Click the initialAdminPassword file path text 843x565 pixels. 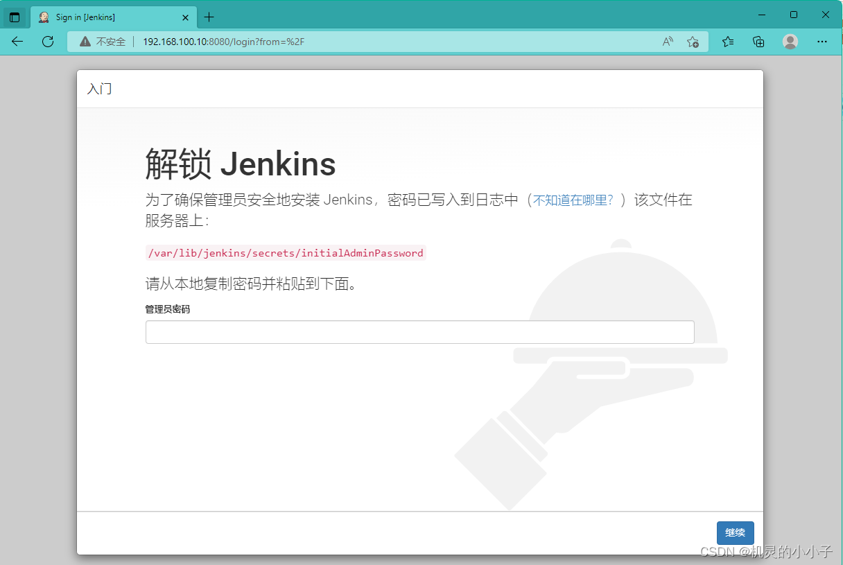click(285, 253)
